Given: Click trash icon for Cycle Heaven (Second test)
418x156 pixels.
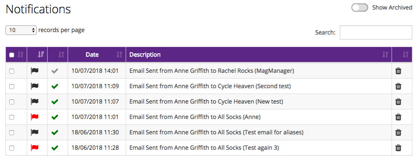Looking at the screenshot, I should (398, 87).
